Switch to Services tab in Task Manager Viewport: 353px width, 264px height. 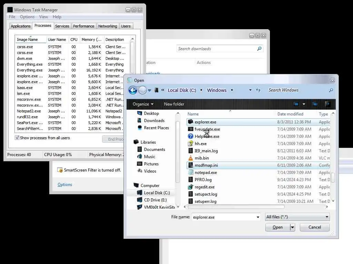pos(62,26)
